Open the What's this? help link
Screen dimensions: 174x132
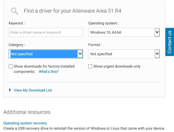[49, 72]
